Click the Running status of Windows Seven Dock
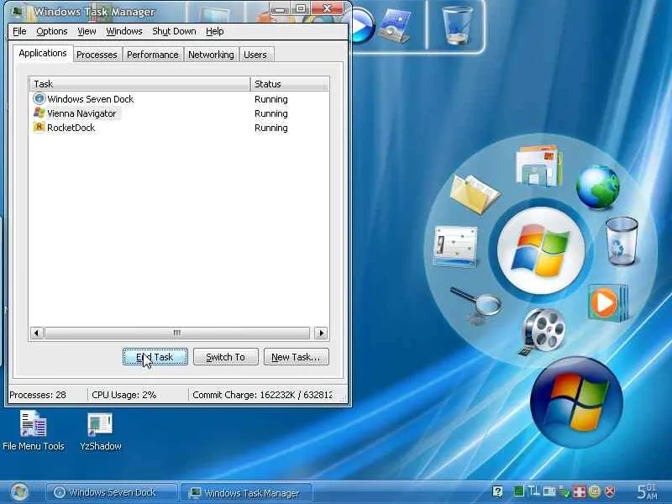Viewport: 672px width, 504px height. click(270, 99)
